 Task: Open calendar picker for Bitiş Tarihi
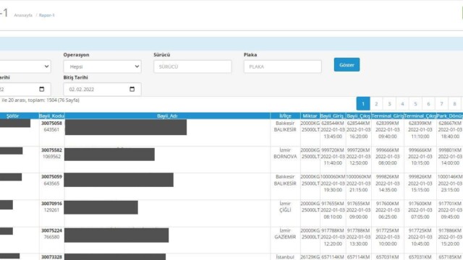pos(132,89)
